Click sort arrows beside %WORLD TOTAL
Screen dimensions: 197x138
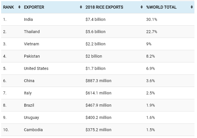(x=191, y=7)
